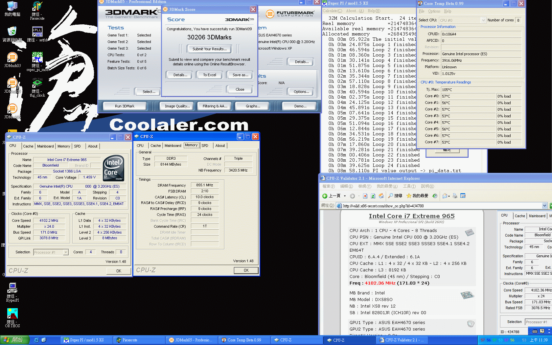552x345 pixels.
Task: Click Internet Explorer Forward arrow icon
Action: click(x=352, y=196)
